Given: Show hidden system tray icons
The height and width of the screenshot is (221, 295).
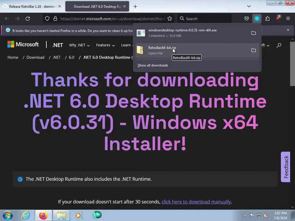Looking at the screenshot, I should click(x=245, y=216).
